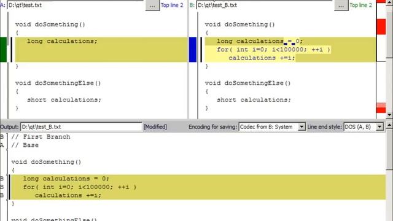Viewport: 393px width, 221px height.
Task: Click 'Top line 2' label of pane B
Action: pyautogui.click(x=360, y=5)
